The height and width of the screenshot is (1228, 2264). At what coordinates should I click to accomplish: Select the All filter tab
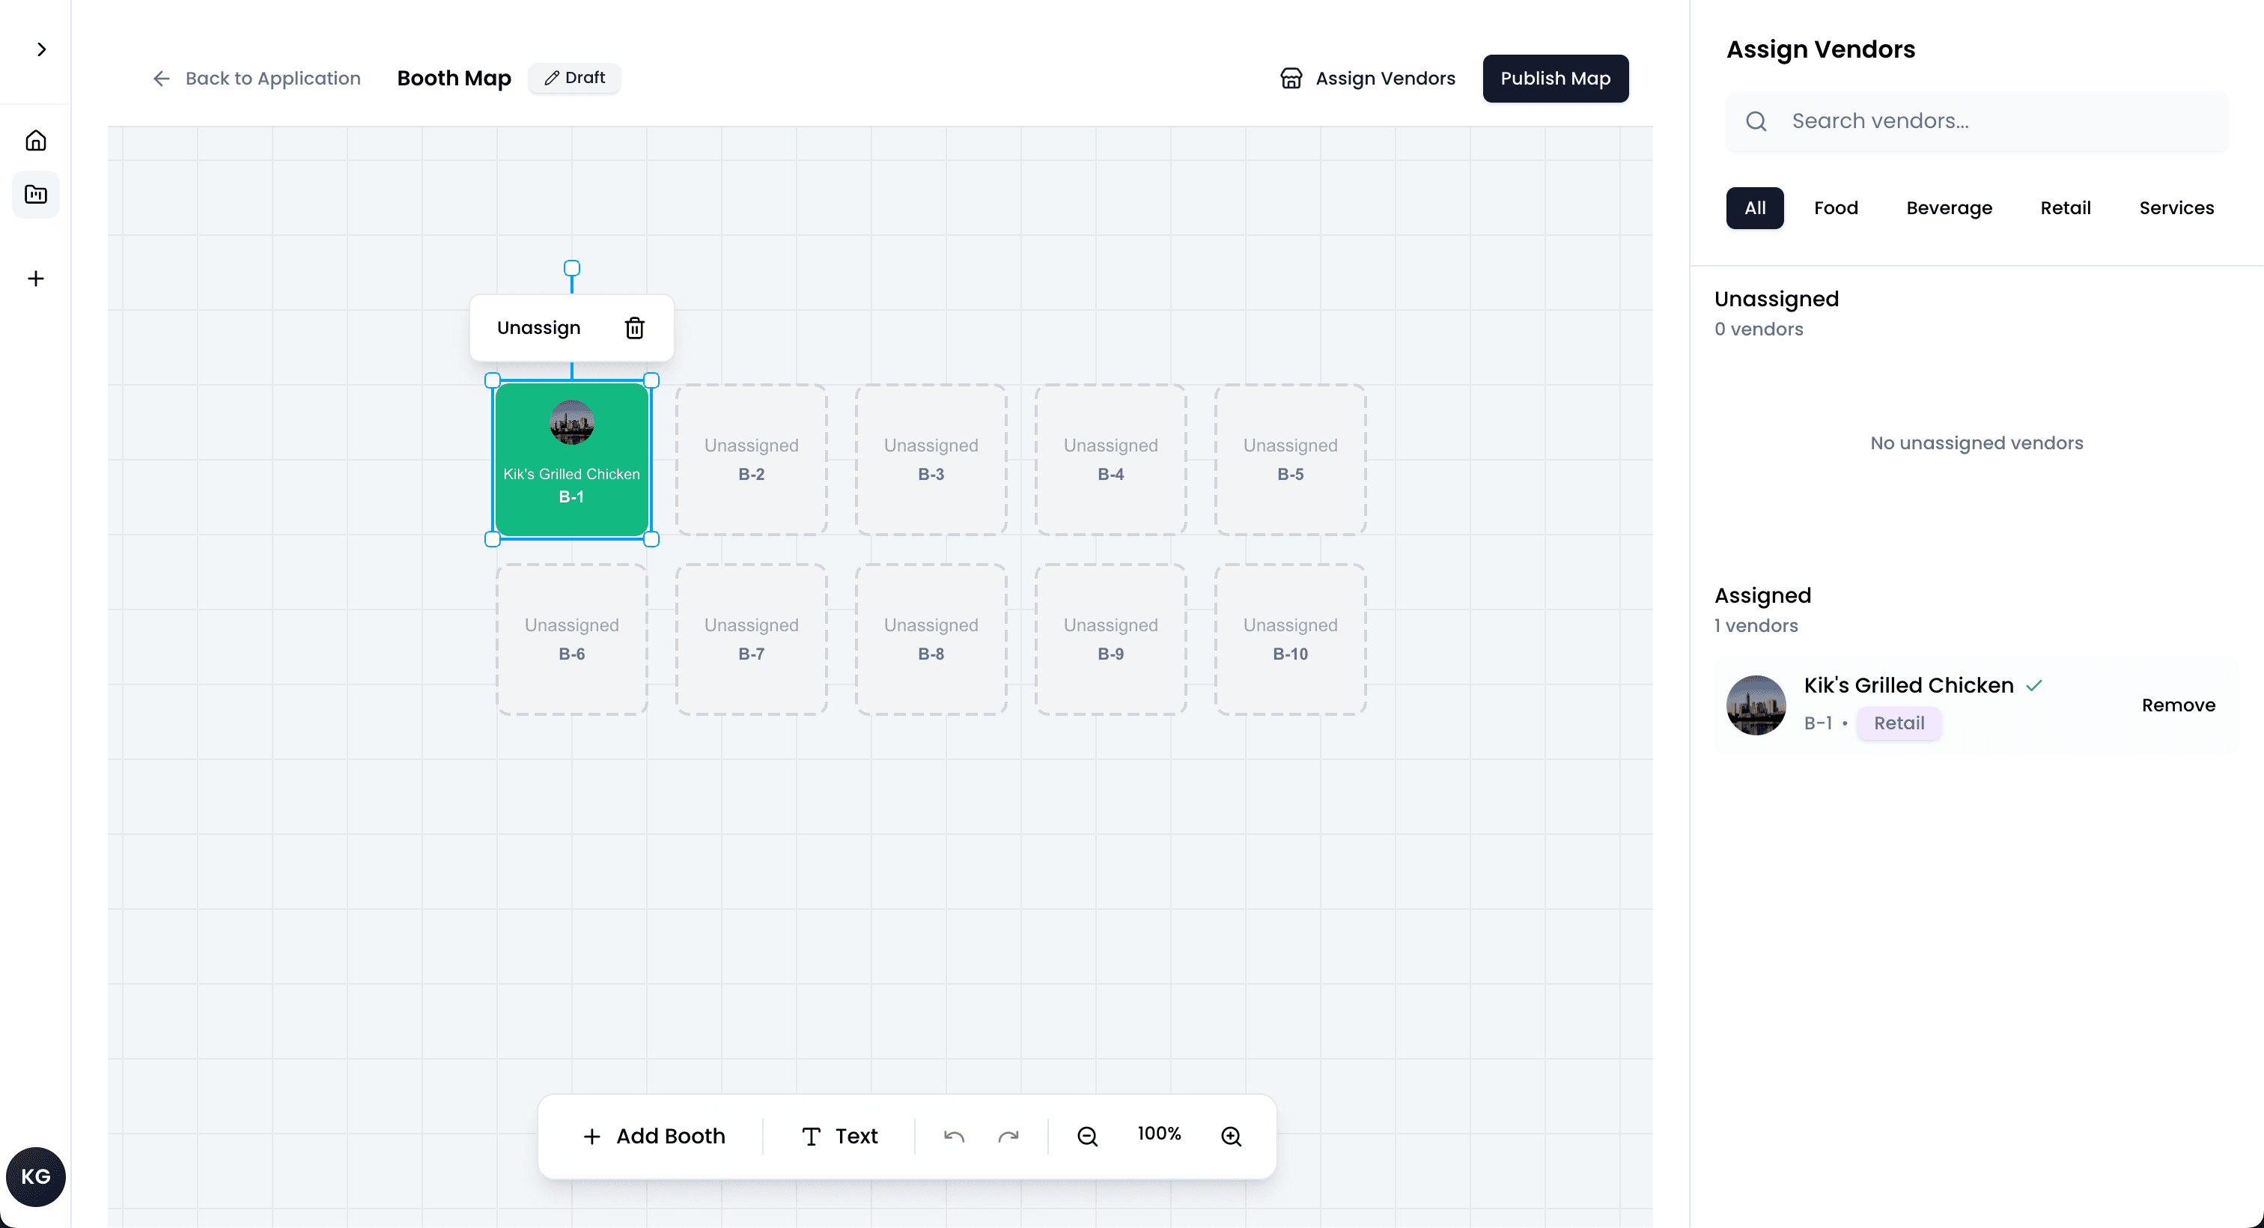point(1755,207)
